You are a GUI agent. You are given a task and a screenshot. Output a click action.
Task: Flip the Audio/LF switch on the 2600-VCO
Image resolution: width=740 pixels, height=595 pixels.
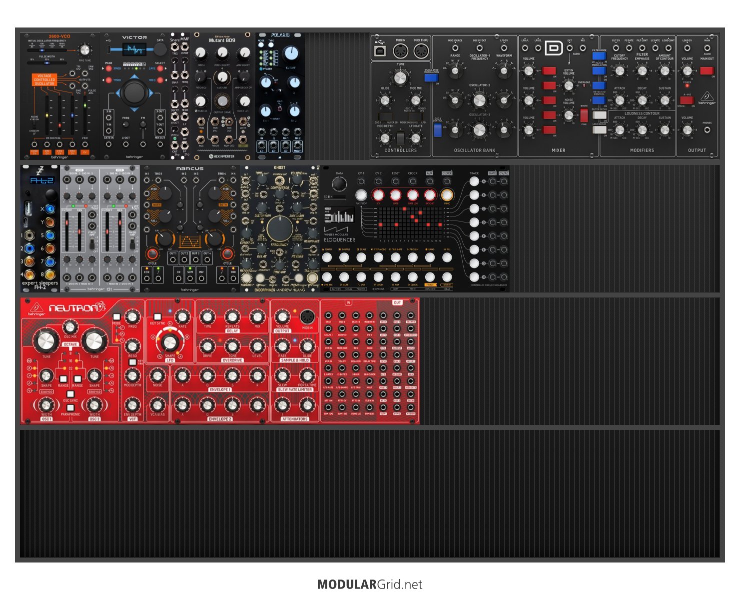(x=33, y=124)
